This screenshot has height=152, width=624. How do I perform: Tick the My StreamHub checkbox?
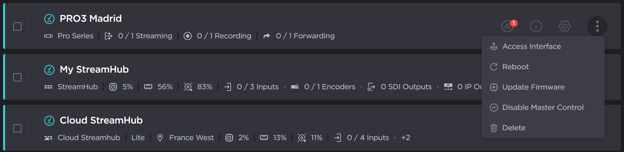pyautogui.click(x=17, y=77)
